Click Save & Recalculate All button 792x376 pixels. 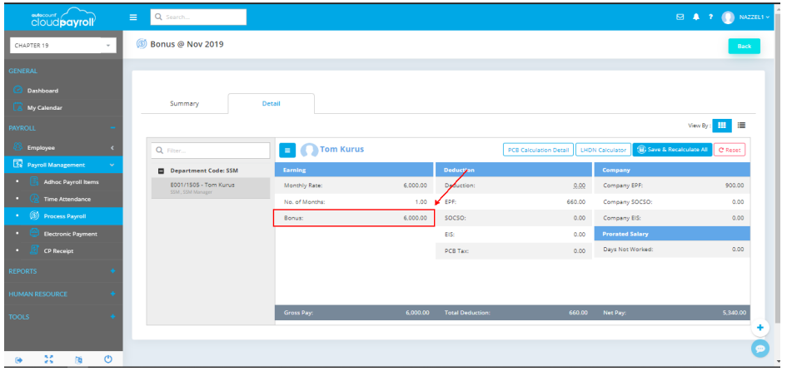click(x=671, y=150)
